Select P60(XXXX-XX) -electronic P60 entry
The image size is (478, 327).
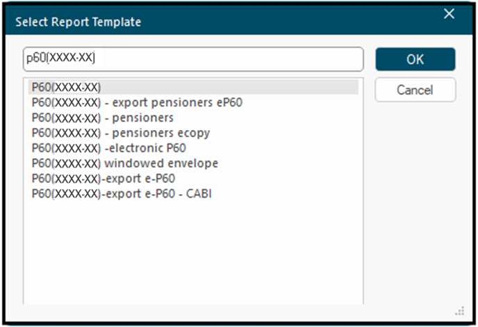pos(109,148)
